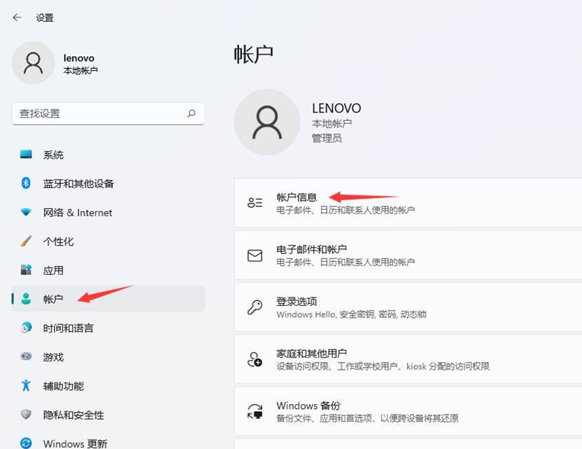
Task: Select the 应用 apps icon
Action: click(25, 269)
